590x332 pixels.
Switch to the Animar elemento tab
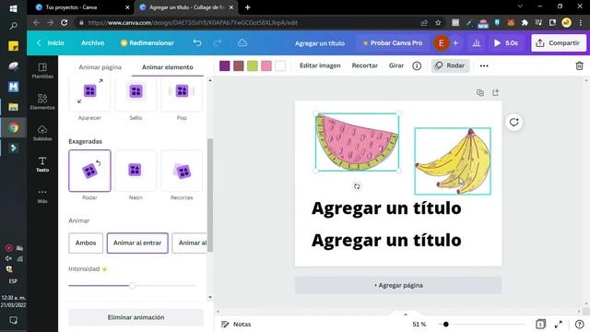pyautogui.click(x=168, y=67)
